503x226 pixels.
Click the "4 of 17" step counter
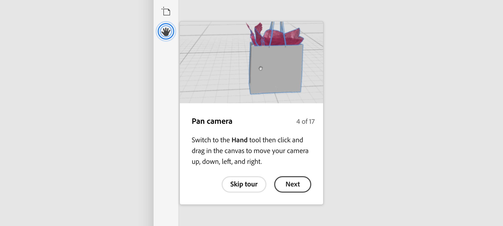[305, 121]
